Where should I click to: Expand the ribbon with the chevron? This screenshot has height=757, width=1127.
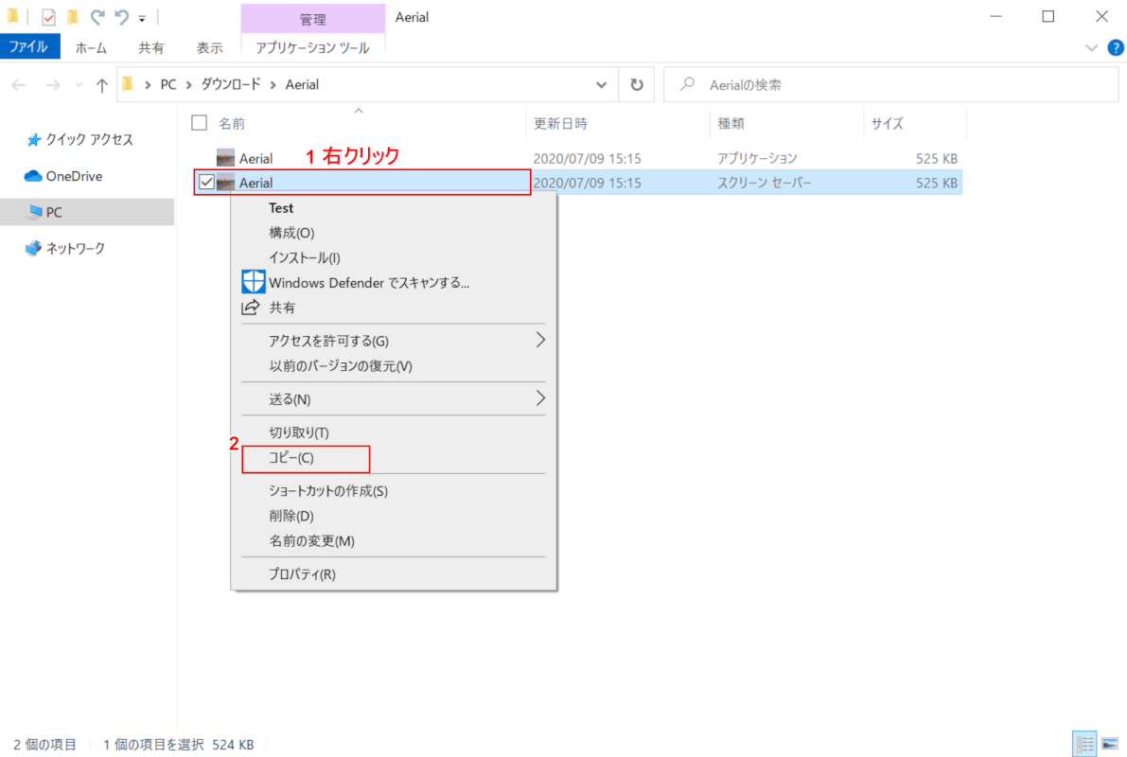tap(1090, 47)
